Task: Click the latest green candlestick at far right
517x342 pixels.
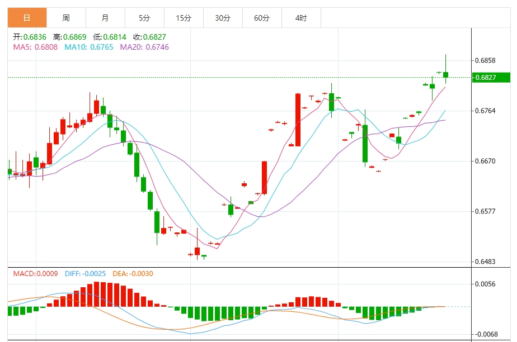Action: (446, 75)
